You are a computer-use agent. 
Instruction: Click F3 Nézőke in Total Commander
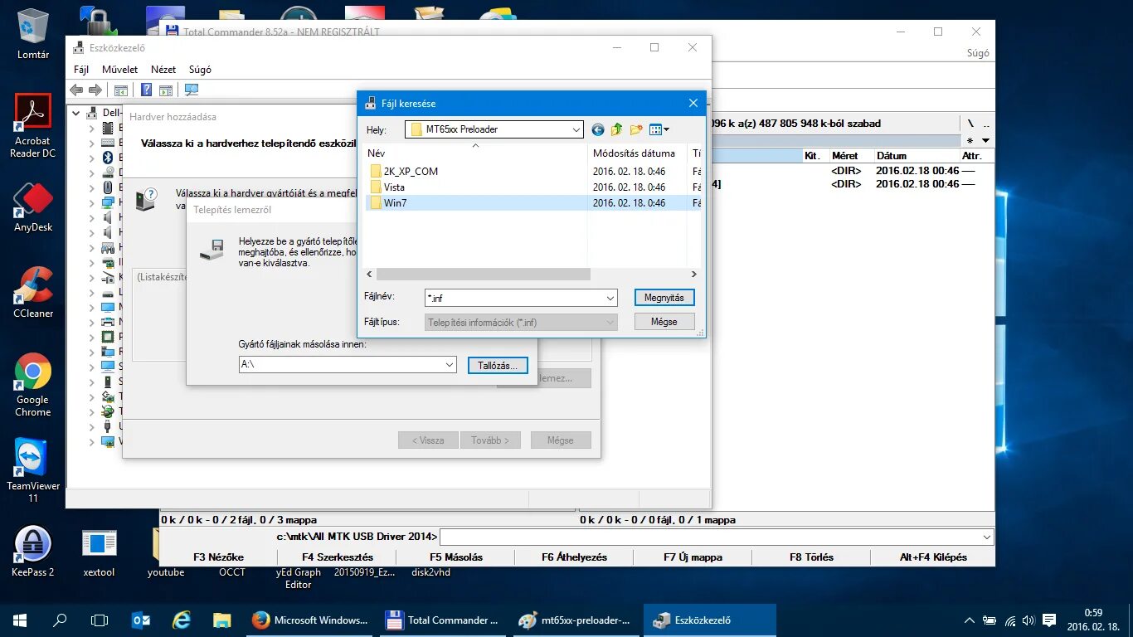click(x=218, y=557)
